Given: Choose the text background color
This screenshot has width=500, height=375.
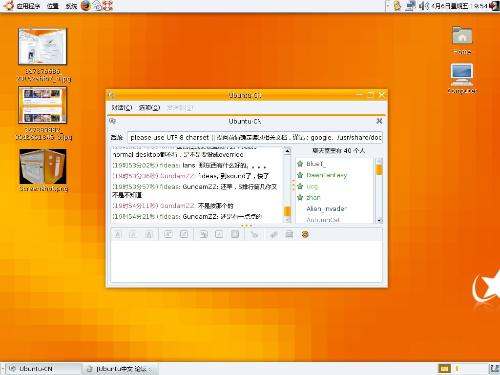Looking at the screenshot, I should click(235, 234).
